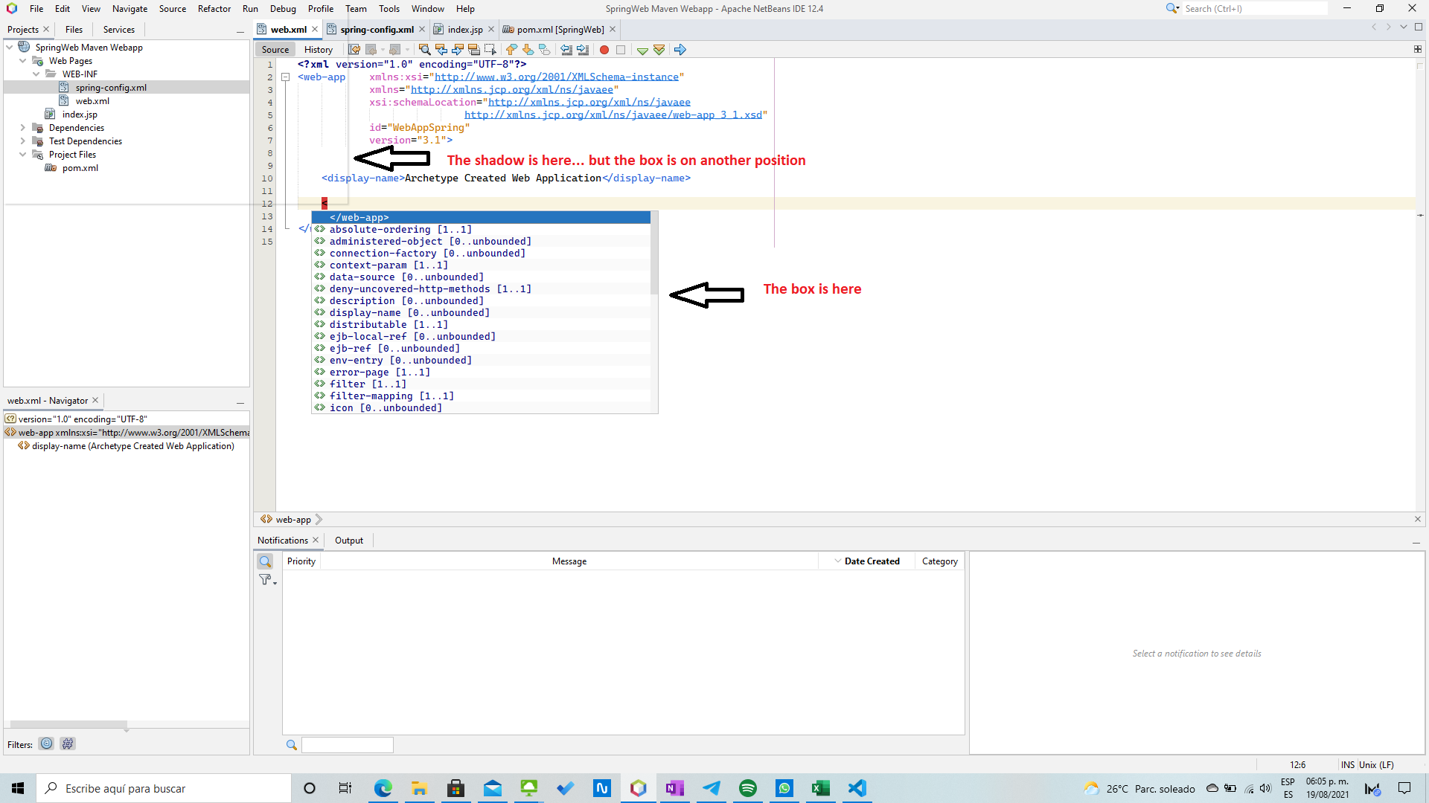This screenshot has width=1429, height=803.
Task: Stop macro recording with the square icon
Action: 621,50
